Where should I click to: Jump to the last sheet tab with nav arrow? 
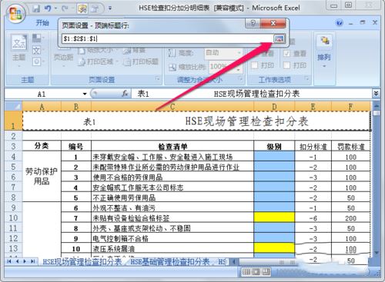32,261
